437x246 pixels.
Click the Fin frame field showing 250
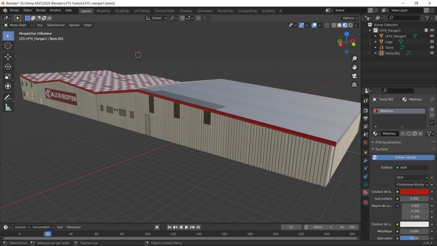(347, 227)
